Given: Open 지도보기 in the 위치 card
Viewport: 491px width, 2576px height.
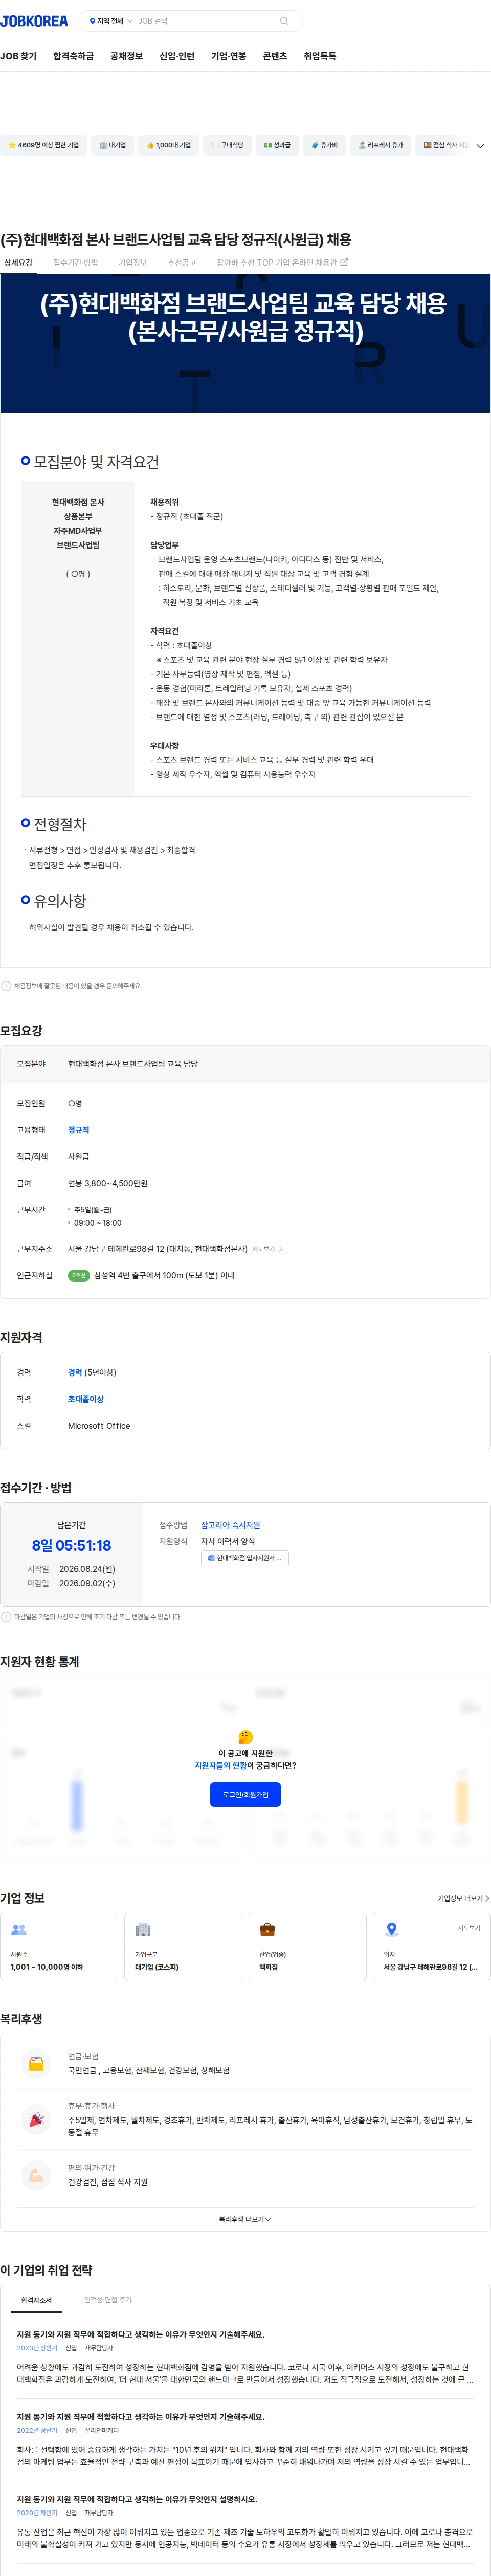Looking at the screenshot, I should point(469,1928).
